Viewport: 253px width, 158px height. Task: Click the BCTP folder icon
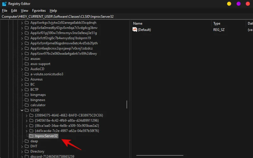pyautogui.click(x=27, y=90)
